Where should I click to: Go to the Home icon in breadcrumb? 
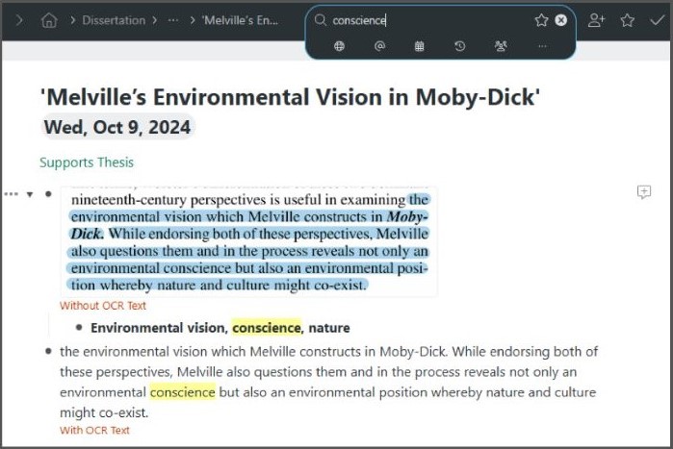[49, 20]
